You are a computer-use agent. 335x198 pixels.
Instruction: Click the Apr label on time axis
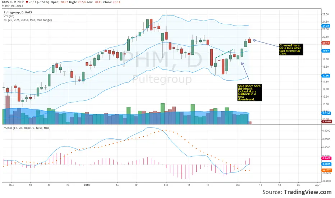coord(317,185)
